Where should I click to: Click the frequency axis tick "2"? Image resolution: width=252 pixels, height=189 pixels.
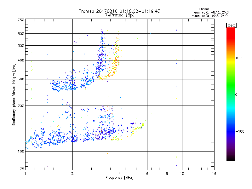pyautogui.click(x=72, y=174)
